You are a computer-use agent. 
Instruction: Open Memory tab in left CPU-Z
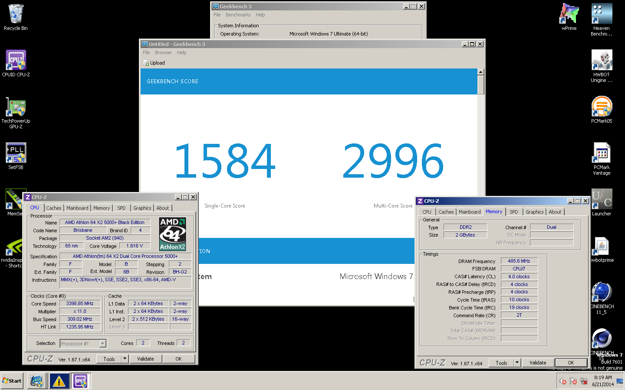coord(102,208)
